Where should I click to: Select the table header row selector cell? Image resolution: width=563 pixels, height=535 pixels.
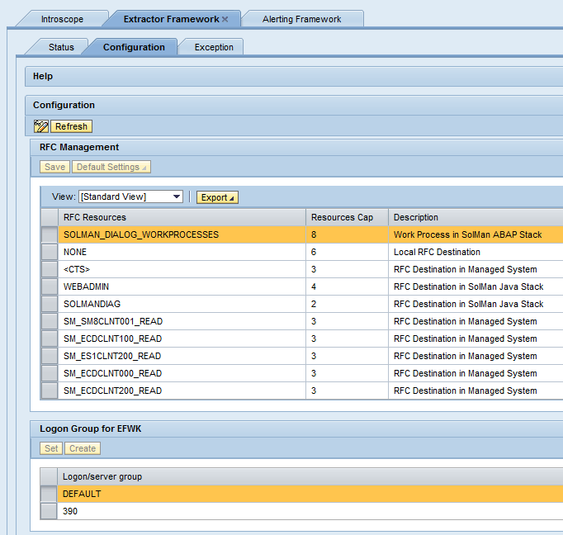pyautogui.click(x=50, y=217)
